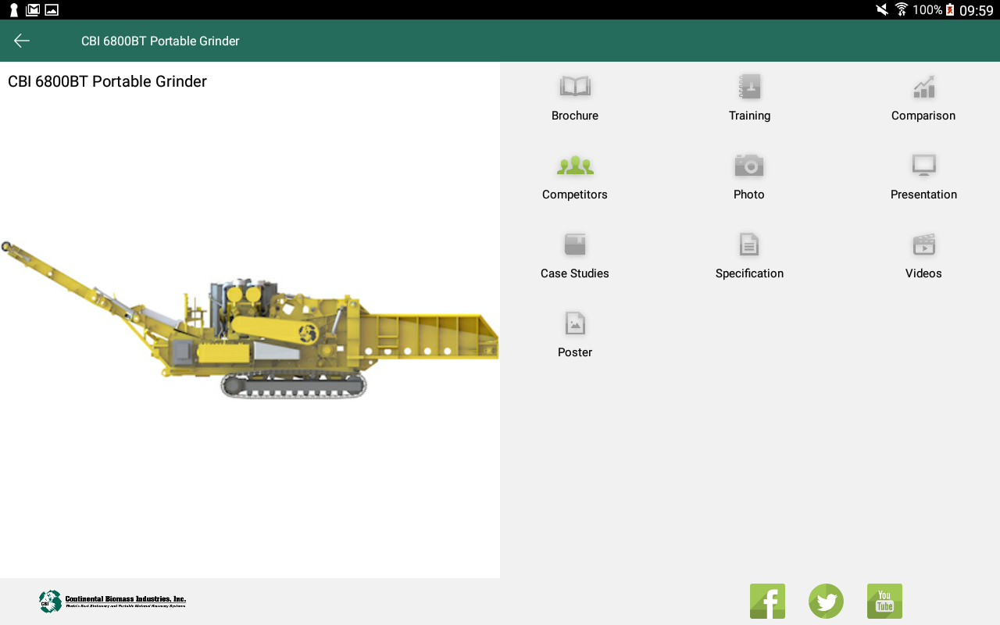
Task: Open the Photo camera icon
Action: click(x=749, y=165)
